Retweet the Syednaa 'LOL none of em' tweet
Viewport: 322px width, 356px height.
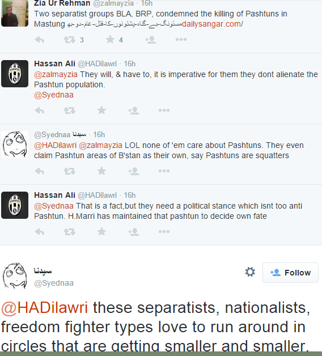(69, 171)
